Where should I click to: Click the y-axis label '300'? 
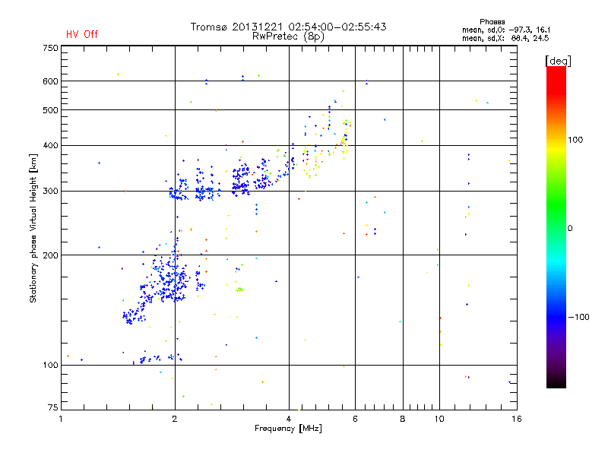pyautogui.click(x=50, y=191)
